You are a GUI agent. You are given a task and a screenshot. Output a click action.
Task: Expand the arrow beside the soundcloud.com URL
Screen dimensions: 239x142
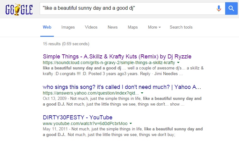pos(178,63)
